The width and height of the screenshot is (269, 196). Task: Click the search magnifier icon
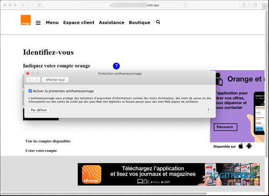158,22
